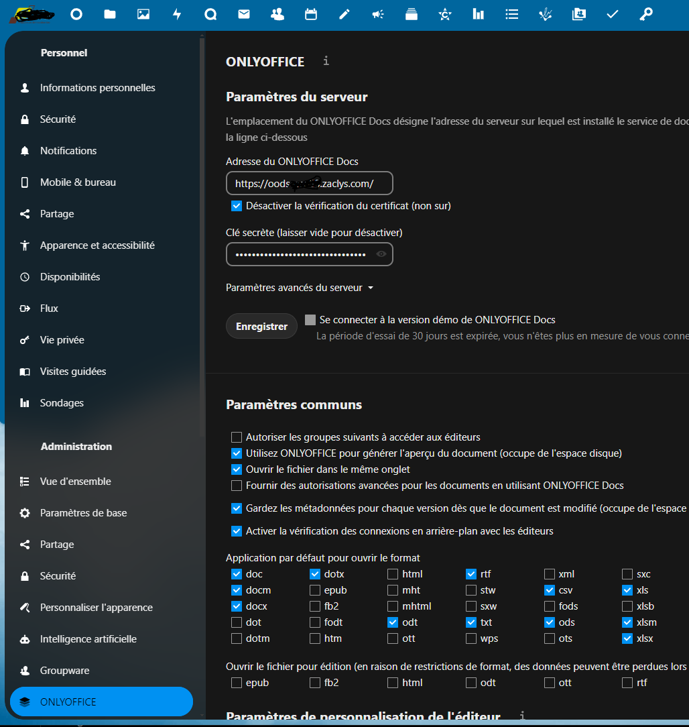Click the 'Clé secrète' password field

coord(300,254)
